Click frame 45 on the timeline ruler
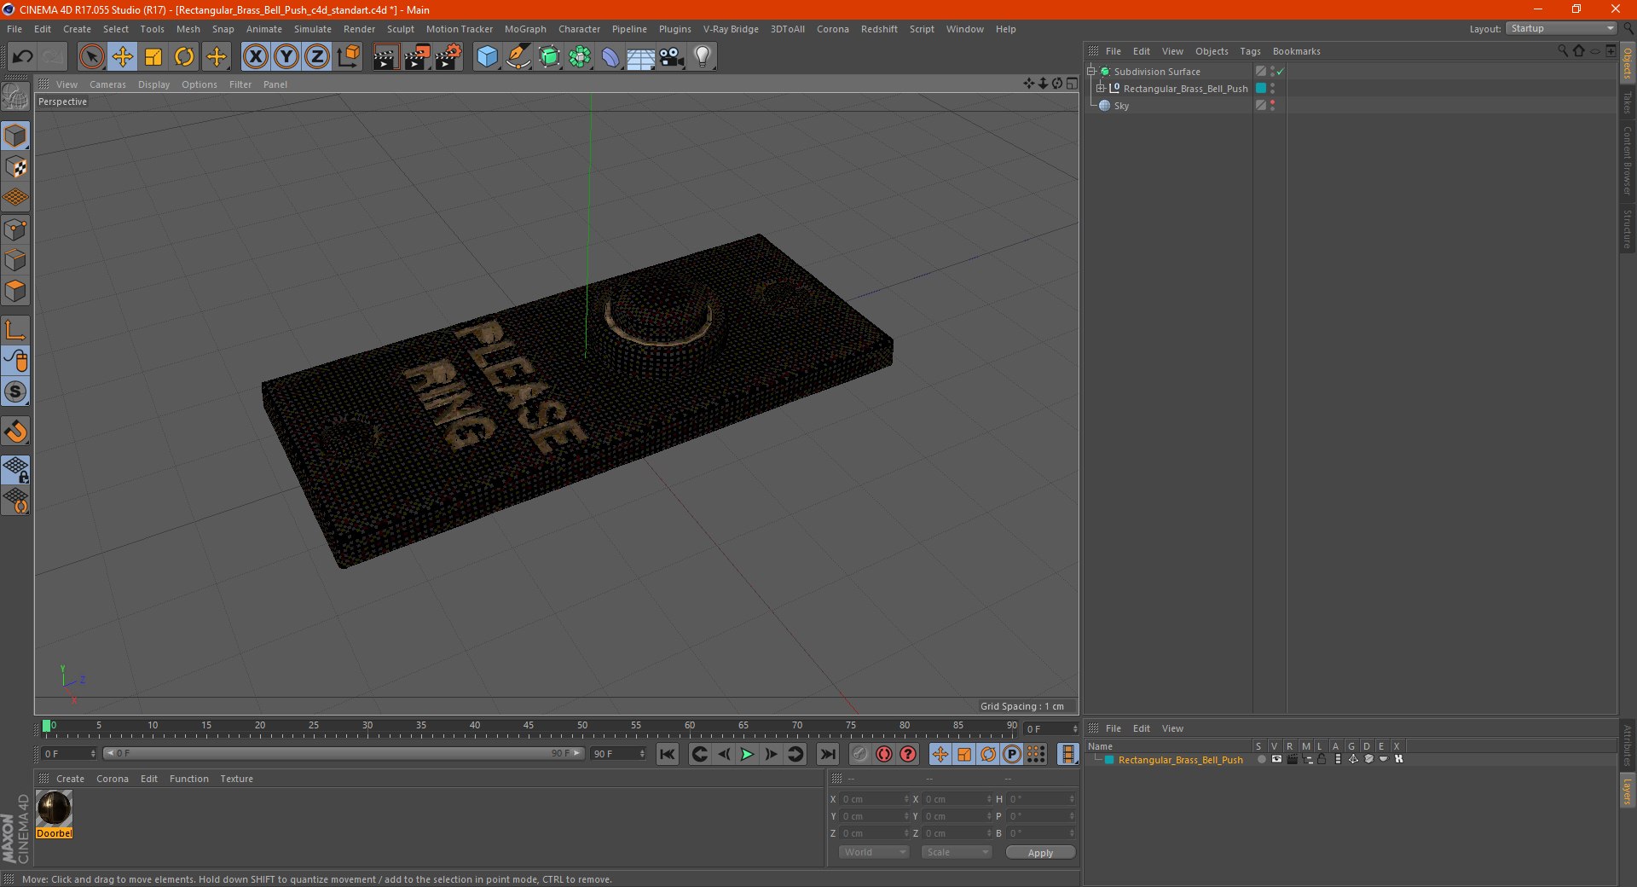This screenshot has width=1637, height=887. [x=529, y=727]
